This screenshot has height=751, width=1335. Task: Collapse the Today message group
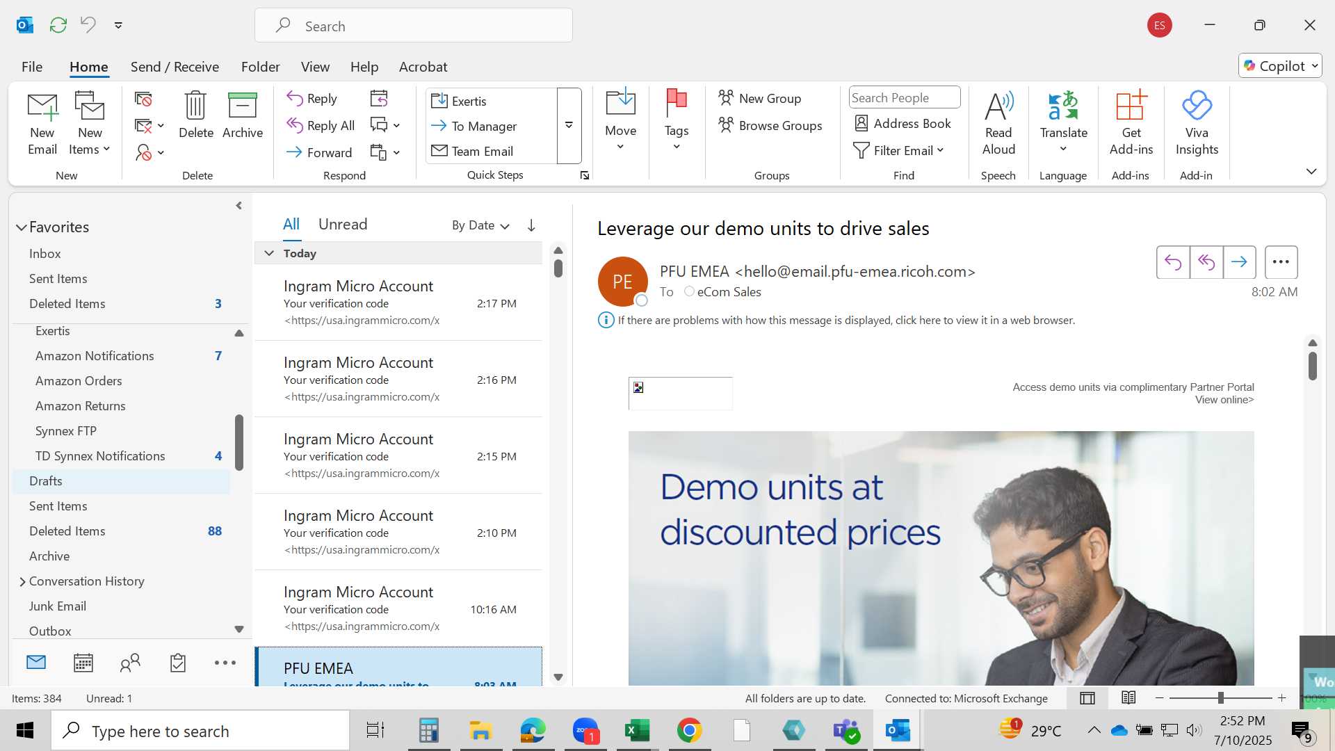click(269, 253)
